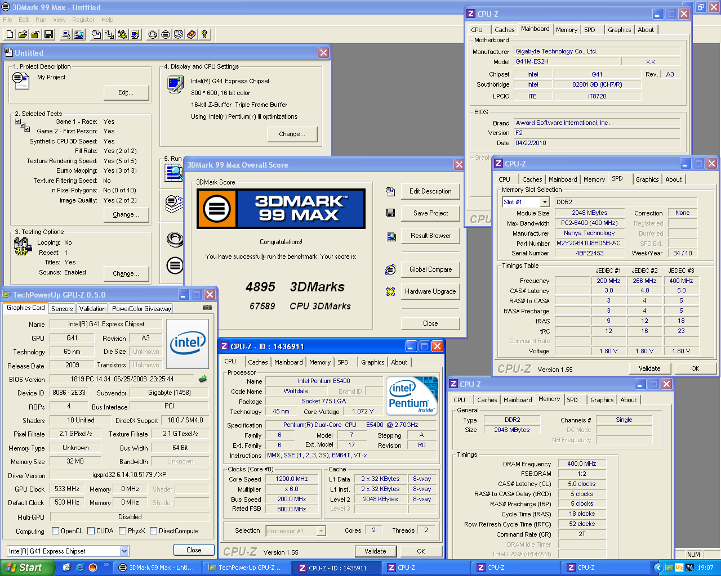Image resolution: width=721 pixels, height=576 pixels.
Task: Click OK in the CPU-Z SPD window
Action: (695, 368)
